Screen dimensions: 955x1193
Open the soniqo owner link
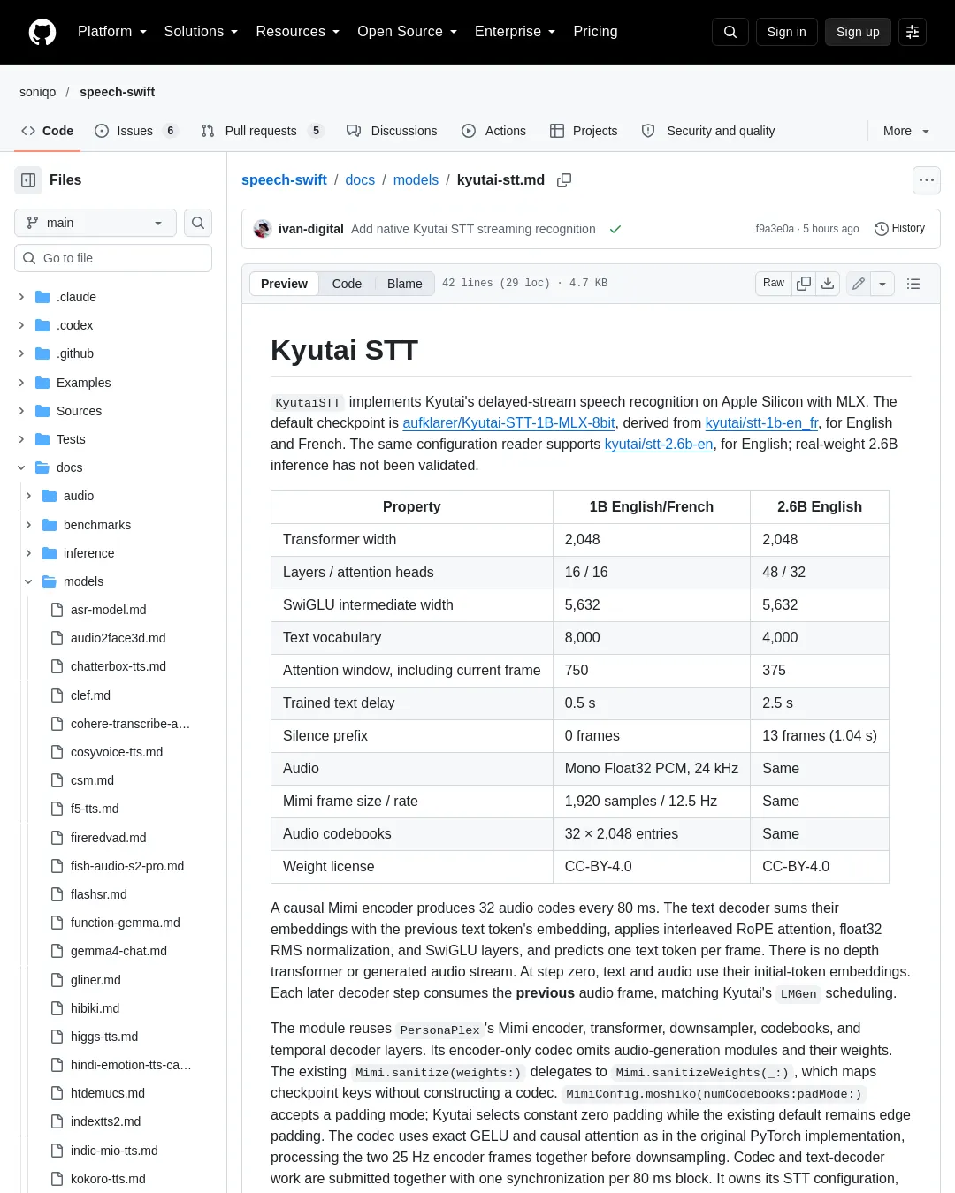pyautogui.click(x=38, y=92)
